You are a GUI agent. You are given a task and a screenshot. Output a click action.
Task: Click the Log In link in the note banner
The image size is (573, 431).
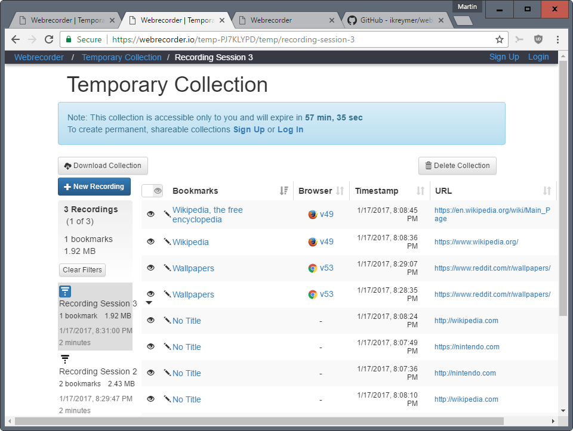pos(290,129)
